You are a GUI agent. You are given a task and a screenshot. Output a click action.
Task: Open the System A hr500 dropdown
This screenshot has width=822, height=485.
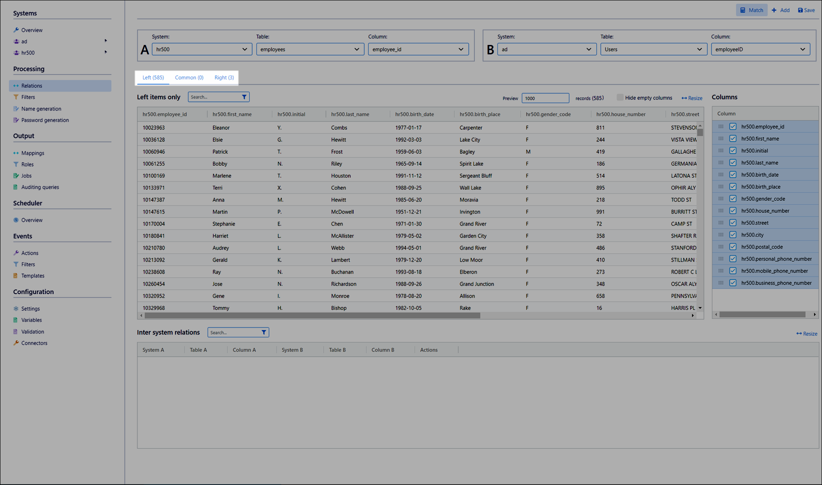coord(201,49)
